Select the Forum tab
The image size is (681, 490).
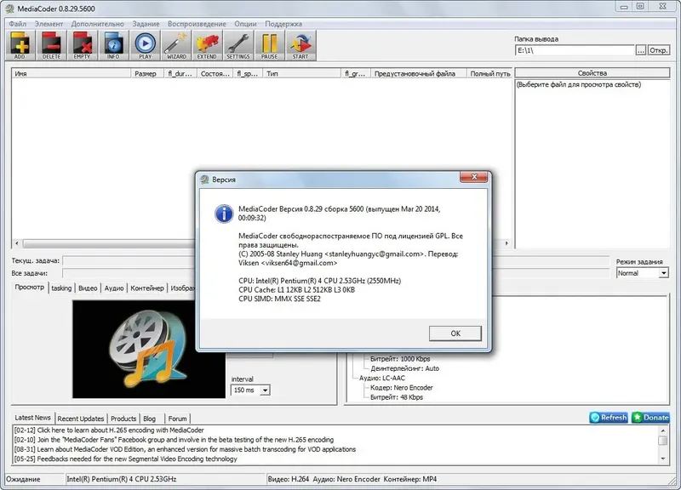tap(177, 419)
